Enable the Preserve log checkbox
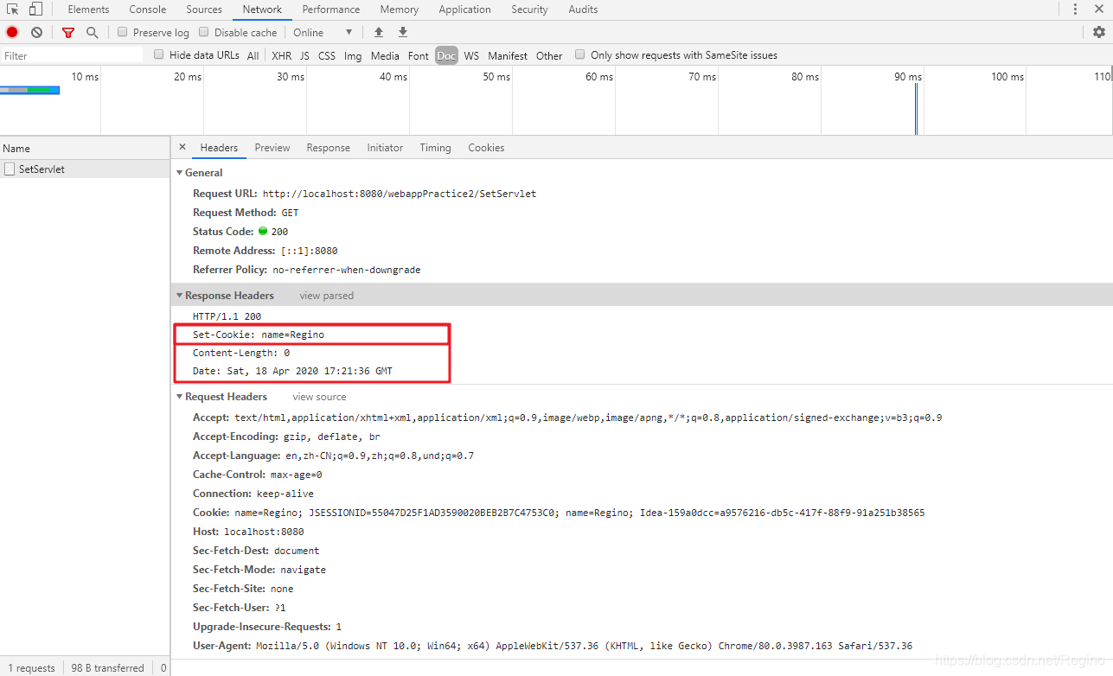 123,32
